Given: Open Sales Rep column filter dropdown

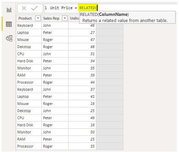Looking at the screenshot, I should pos(65,18).
